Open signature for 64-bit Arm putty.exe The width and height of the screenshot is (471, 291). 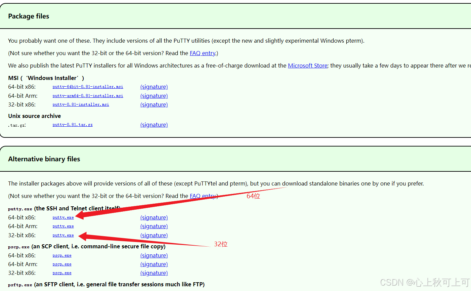(154, 226)
